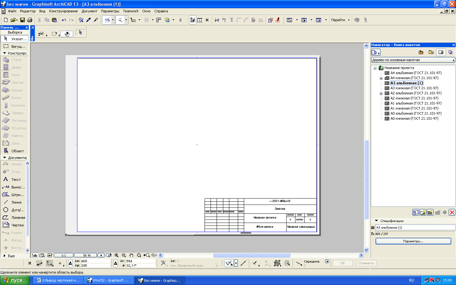Click the Print icon in the toolbar

tap(29, 20)
